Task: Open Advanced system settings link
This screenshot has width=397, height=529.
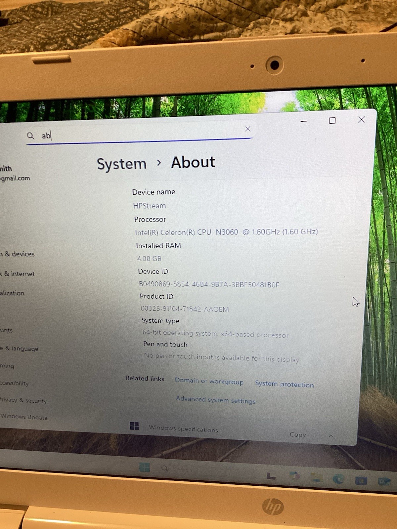Action: (216, 400)
